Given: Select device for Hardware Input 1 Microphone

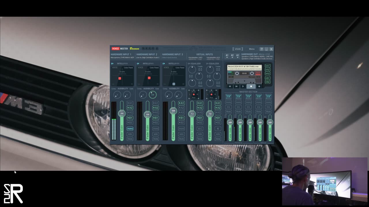Looking at the screenshot, I should coord(122,57).
